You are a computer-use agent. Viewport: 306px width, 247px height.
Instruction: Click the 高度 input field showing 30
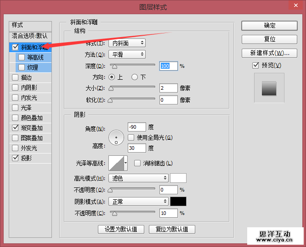[136, 148]
